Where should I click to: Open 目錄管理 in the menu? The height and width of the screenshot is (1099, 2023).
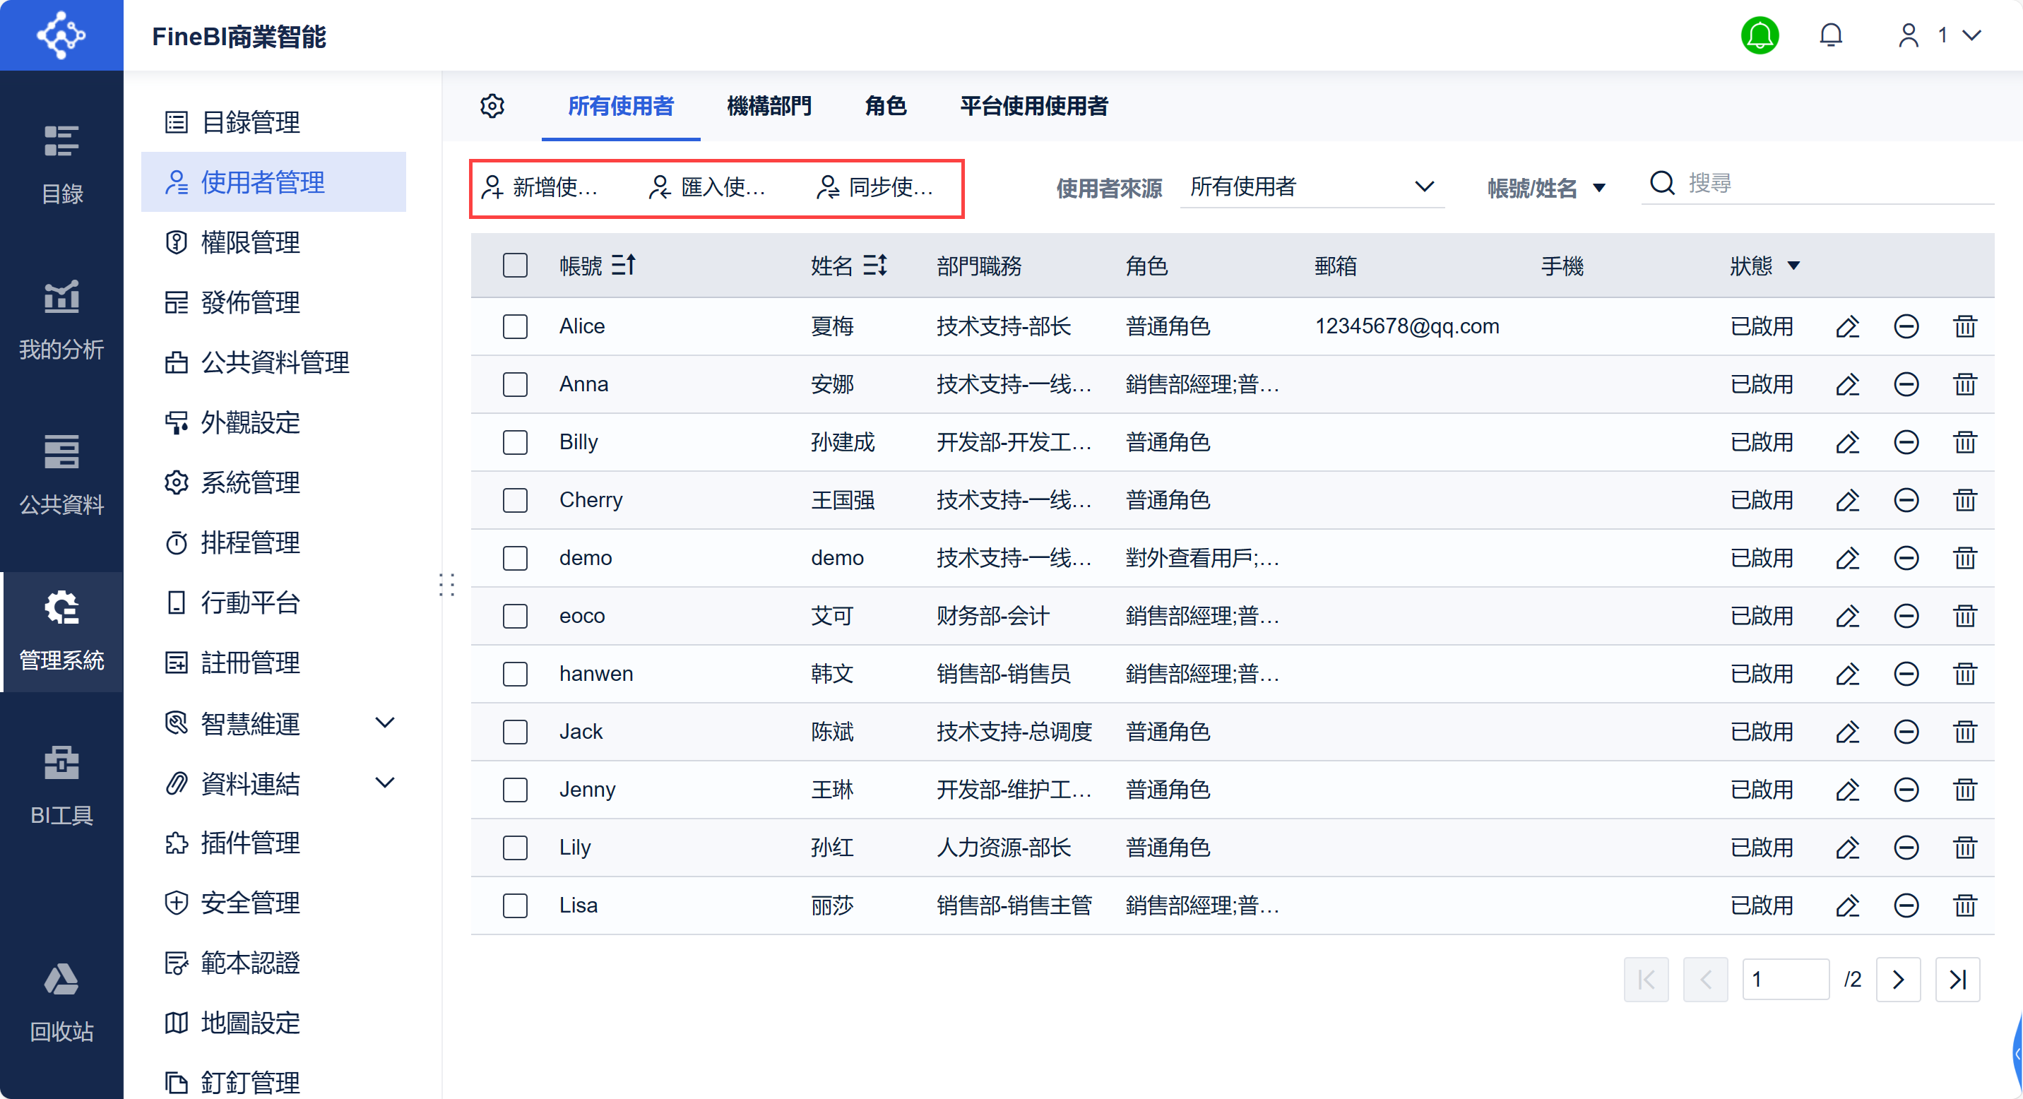coord(273,121)
